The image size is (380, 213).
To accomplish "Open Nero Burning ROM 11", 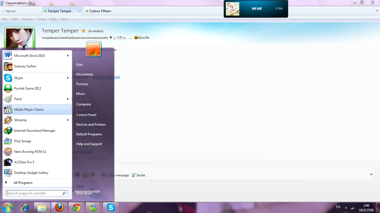I will pyautogui.click(x=37, y=152).
